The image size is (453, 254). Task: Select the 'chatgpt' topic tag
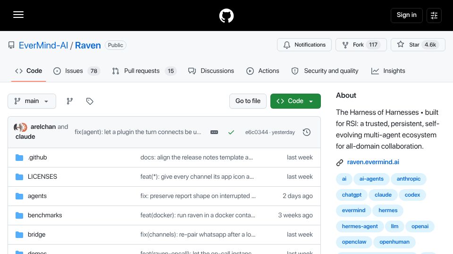(x=352, y=195)
